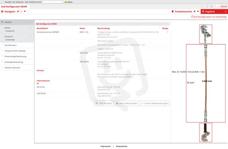Close the Ergebnis tab
This screenshot has width=228, height=149.
pyautogui.click(x=225, y=12)
